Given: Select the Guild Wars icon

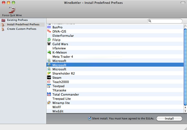Looking at the screenshot, I should pyautogui.click(x=49, y=44).
